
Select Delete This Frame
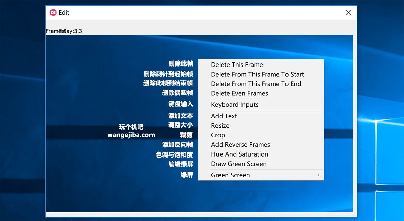(x=237, y=65)
